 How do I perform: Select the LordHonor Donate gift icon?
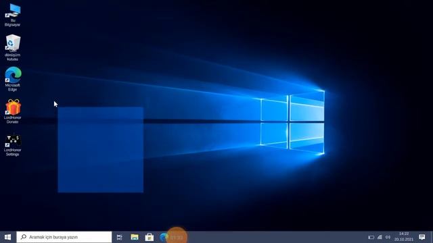click(x=13, y=111)
